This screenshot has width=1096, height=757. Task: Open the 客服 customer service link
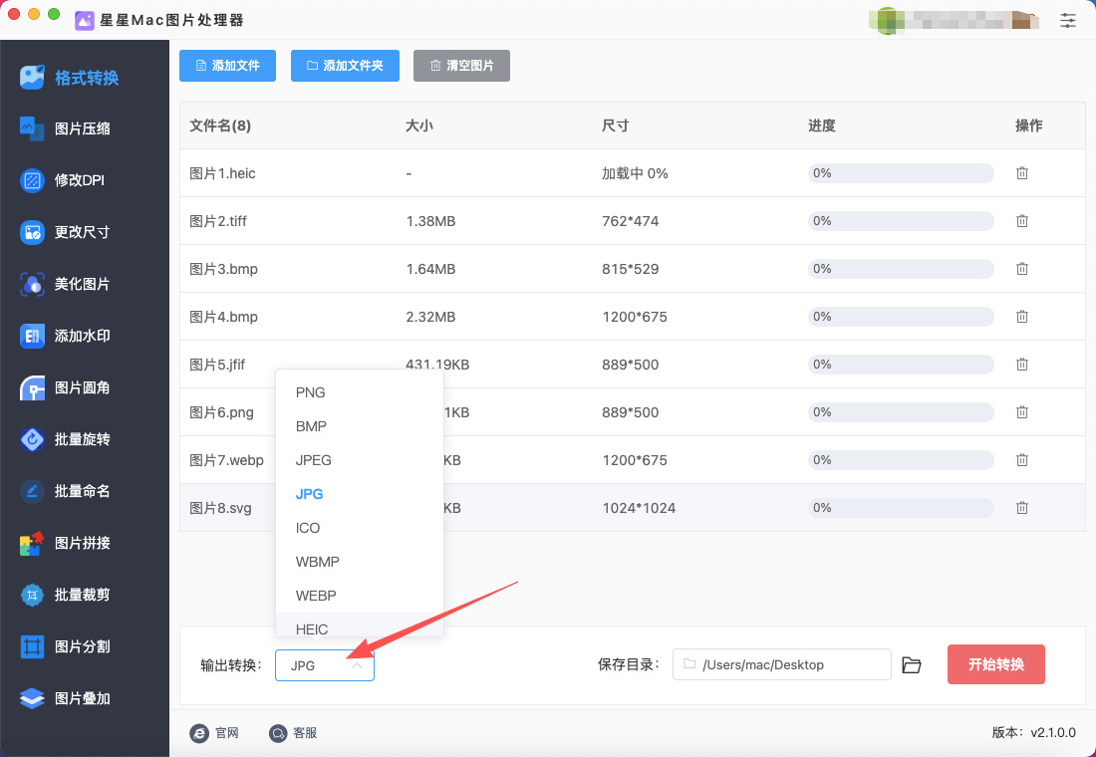pyautogui.click(x=294, y=732)
